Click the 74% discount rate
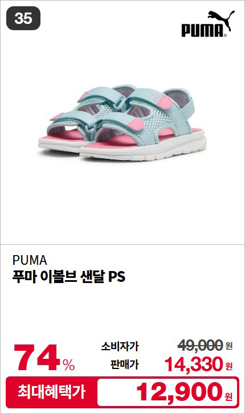This screenshot has height=414, width=245. [x=44, y=358]
